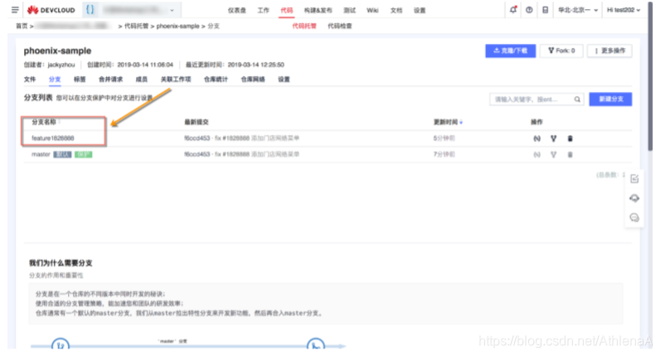Image resolution: width=661 pixels, height=356 pixels.
Task: Open the 仓库统计 repository tab
Action: (216, 79)
